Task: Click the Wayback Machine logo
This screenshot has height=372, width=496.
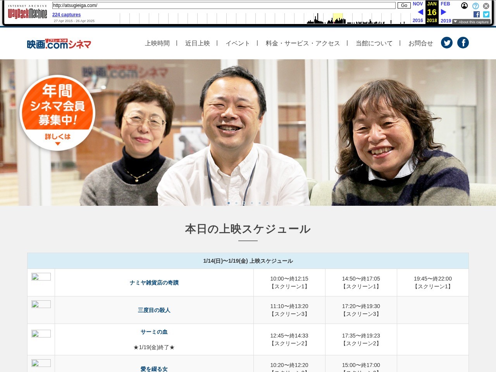Action: [x=28, y=13]
